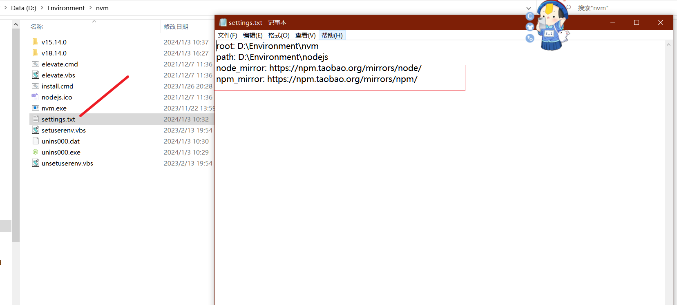
Task: Click the nodejs.ico file icon
Action: point(36,97)
